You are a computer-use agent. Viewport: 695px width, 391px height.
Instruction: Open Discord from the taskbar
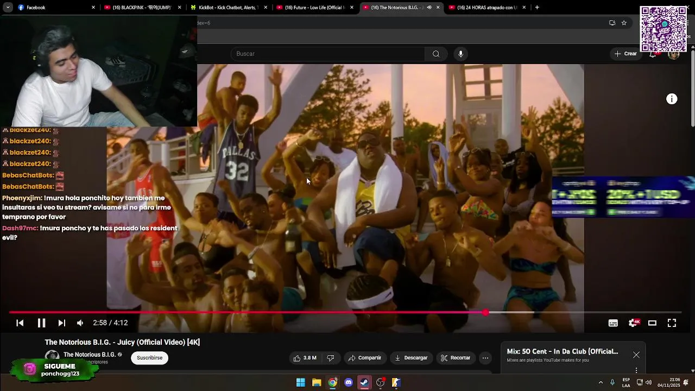coord(349,382)
